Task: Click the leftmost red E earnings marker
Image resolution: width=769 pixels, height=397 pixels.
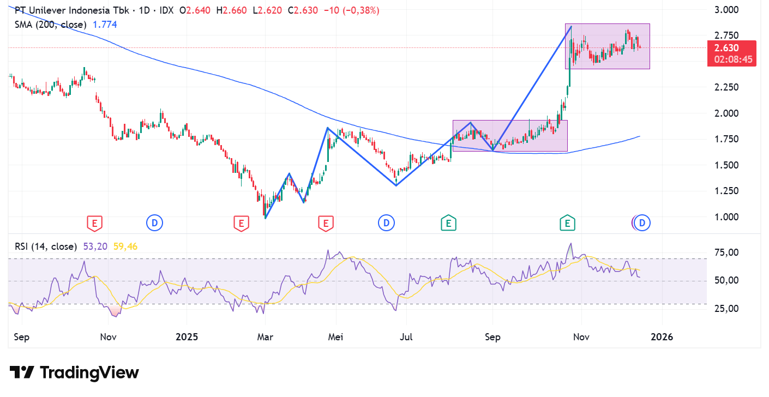Action: click(x=94, y=222)
